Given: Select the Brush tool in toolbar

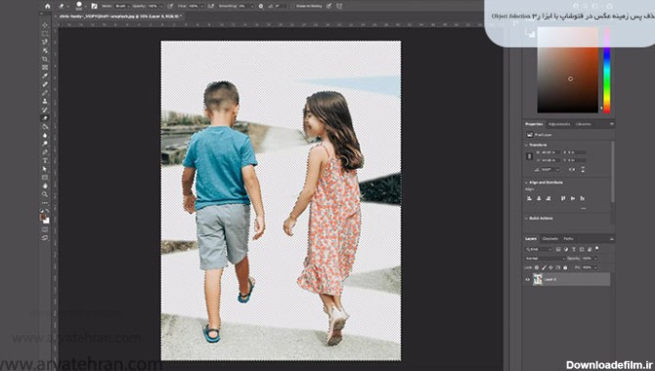Looking at the screenshot, I should 45,93.
